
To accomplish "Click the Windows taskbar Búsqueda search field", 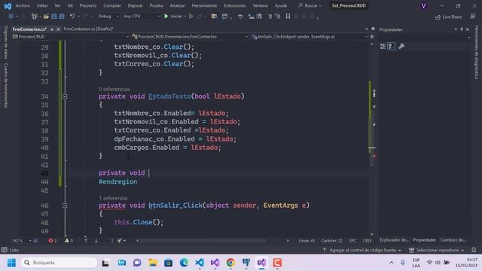I will coord(59,263).
